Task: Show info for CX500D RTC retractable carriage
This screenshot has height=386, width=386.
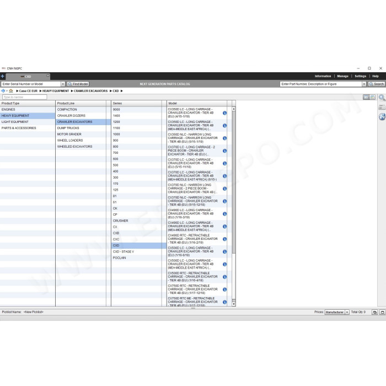Action: pos(225,277)
